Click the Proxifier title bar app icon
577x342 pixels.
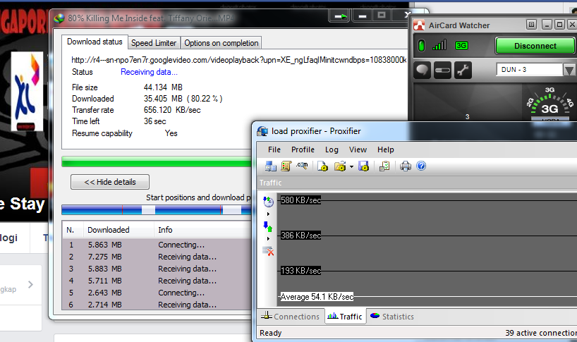click(x=262, y=131)
